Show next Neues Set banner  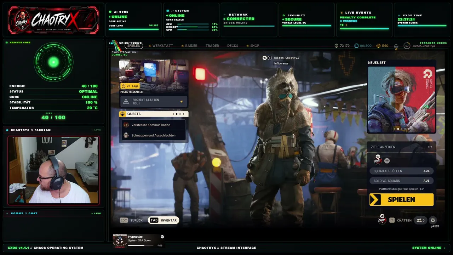tap(408, 129)
